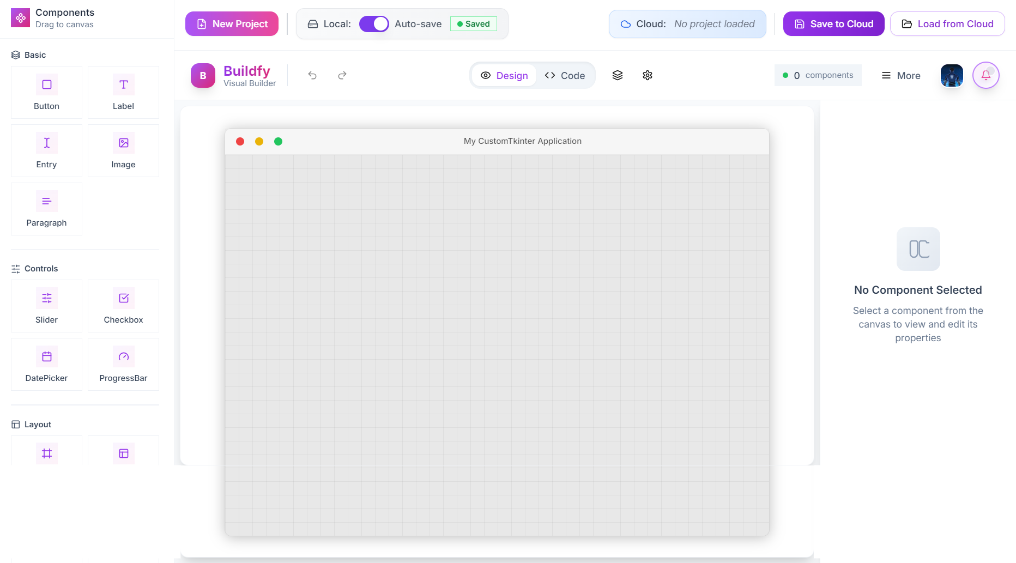Select the ProgressBar component
Image resolution: width=1016 pixels, height=563 pixels.
coord(123,364)
